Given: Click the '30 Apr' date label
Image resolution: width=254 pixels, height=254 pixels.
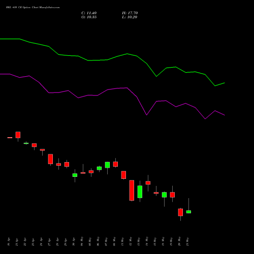Looking at the screenshot, I should point(74,242).
